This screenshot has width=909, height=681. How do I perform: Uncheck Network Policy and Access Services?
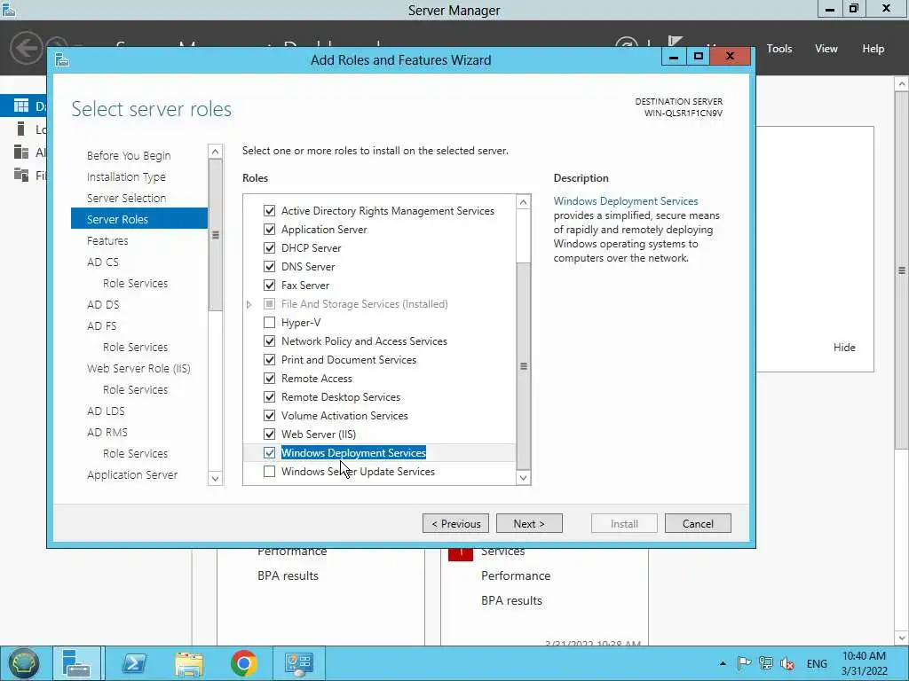tap(269, 341)
